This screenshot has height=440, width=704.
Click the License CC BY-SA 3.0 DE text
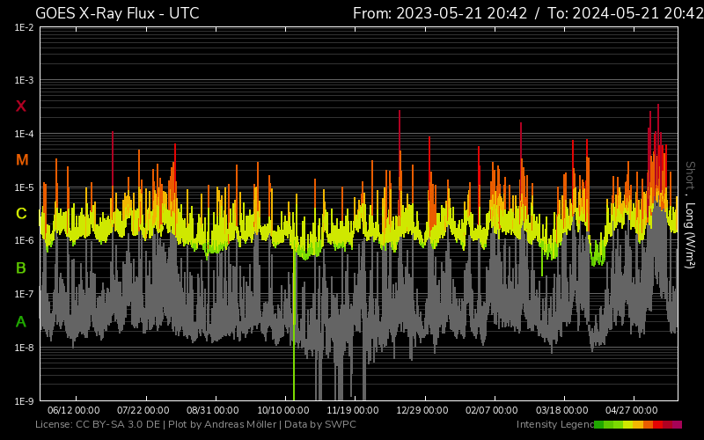tap(99, 425)
